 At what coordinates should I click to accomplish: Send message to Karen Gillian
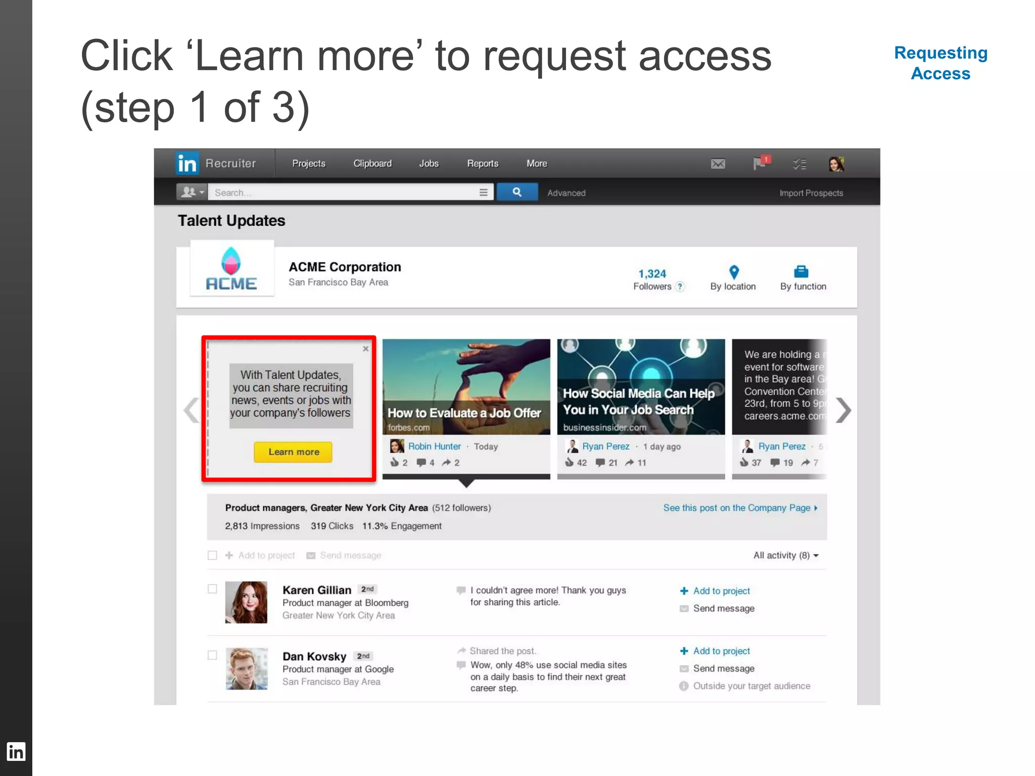pyautogui.click(x=718, y=609)
